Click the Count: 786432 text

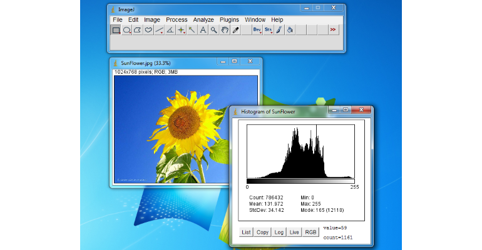point(266,197)
